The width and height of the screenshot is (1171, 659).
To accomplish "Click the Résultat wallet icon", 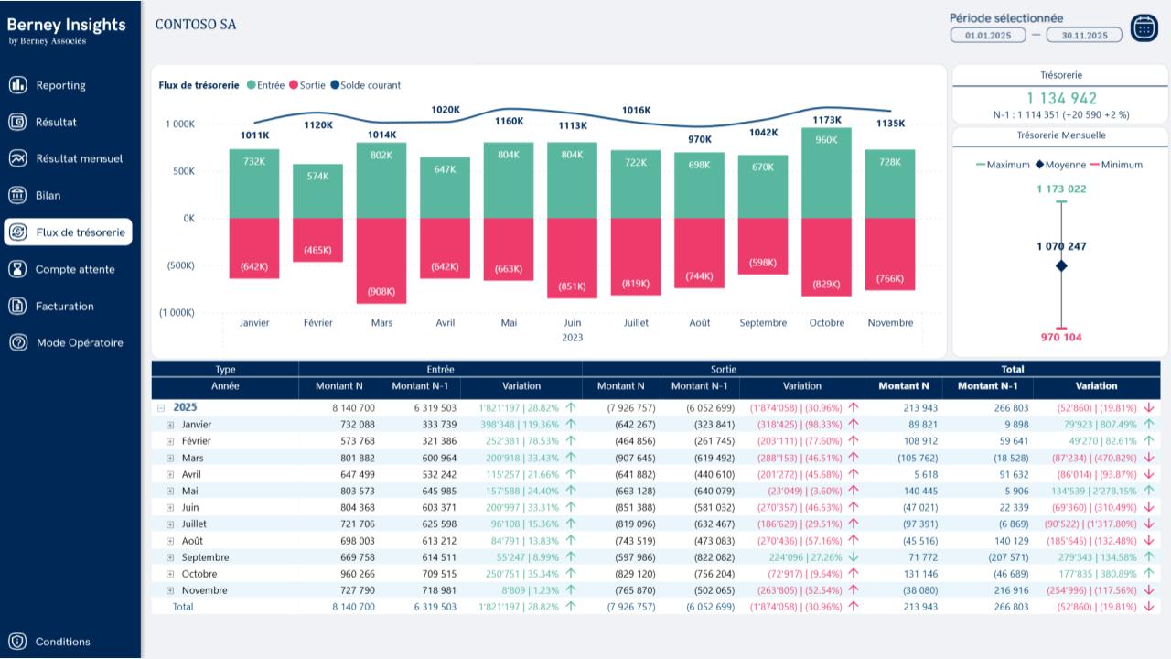I will tap(17, 122).
